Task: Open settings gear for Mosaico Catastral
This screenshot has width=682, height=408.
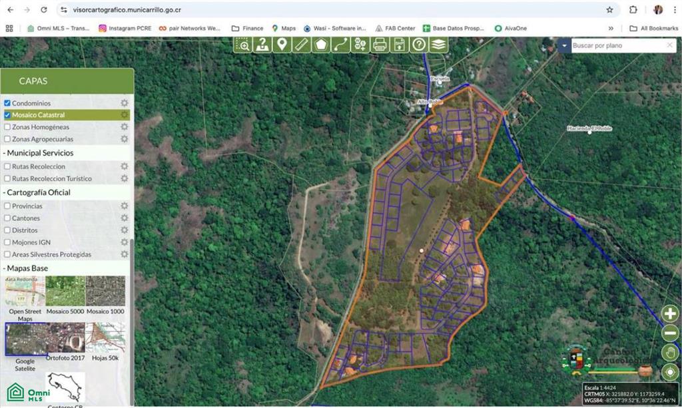Action: point(124,115)
